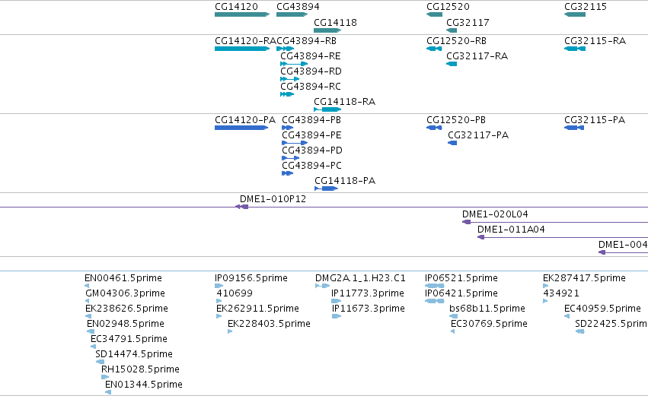
Task: Select transcript CG14120-RA
Action: 242,49
